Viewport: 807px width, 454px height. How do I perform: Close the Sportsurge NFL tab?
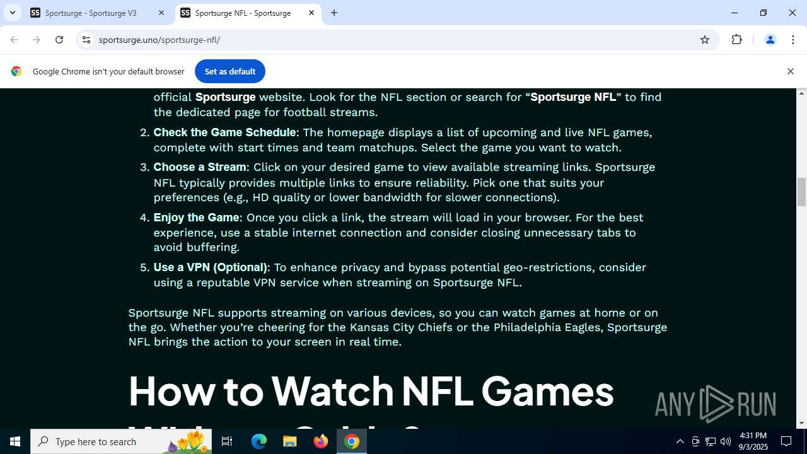311,13
